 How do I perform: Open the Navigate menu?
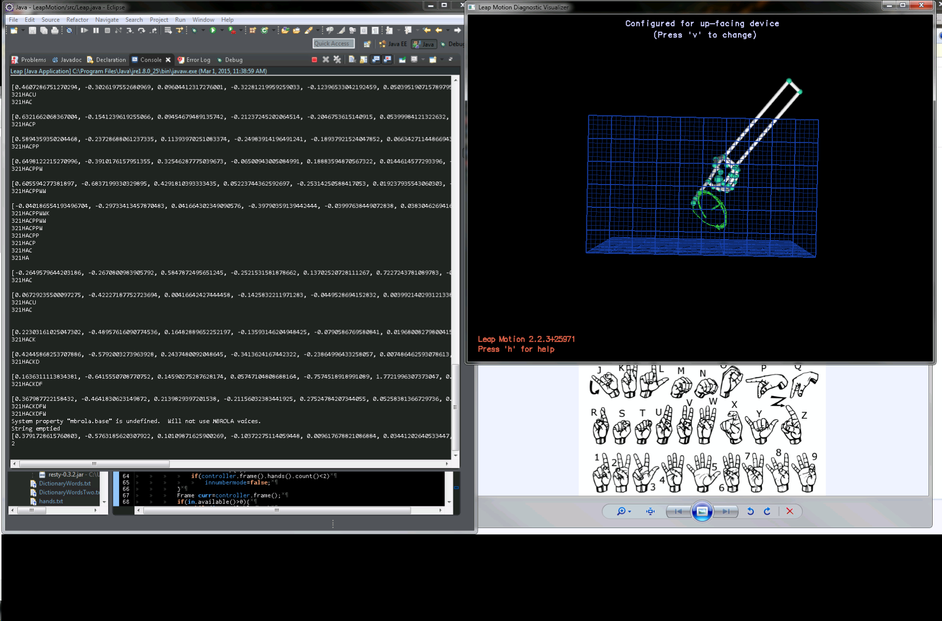coord(107,20)
